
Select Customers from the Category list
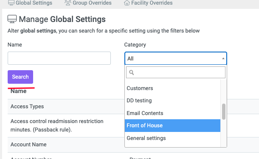tap(172, 88)
